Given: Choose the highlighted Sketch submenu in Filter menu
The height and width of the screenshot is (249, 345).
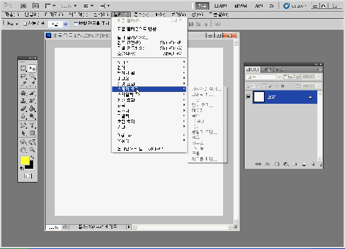Looking at the screenshot, I should [x=149, y=89].
